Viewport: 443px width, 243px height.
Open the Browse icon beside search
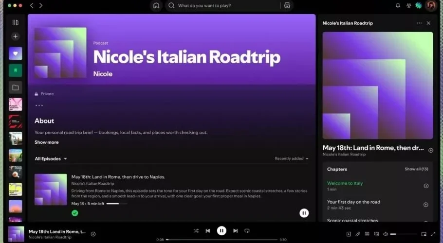[x=287, y=5]
